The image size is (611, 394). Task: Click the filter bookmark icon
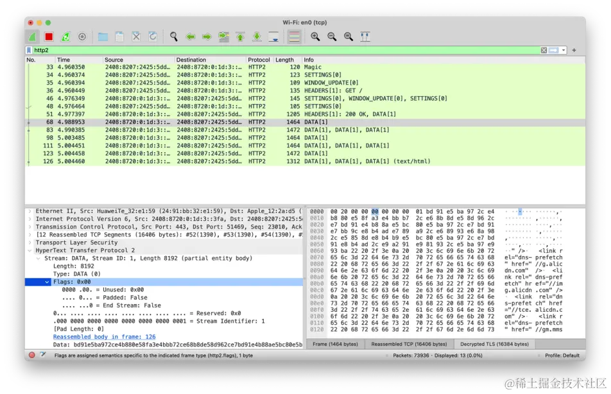click(x=29, y=50)
